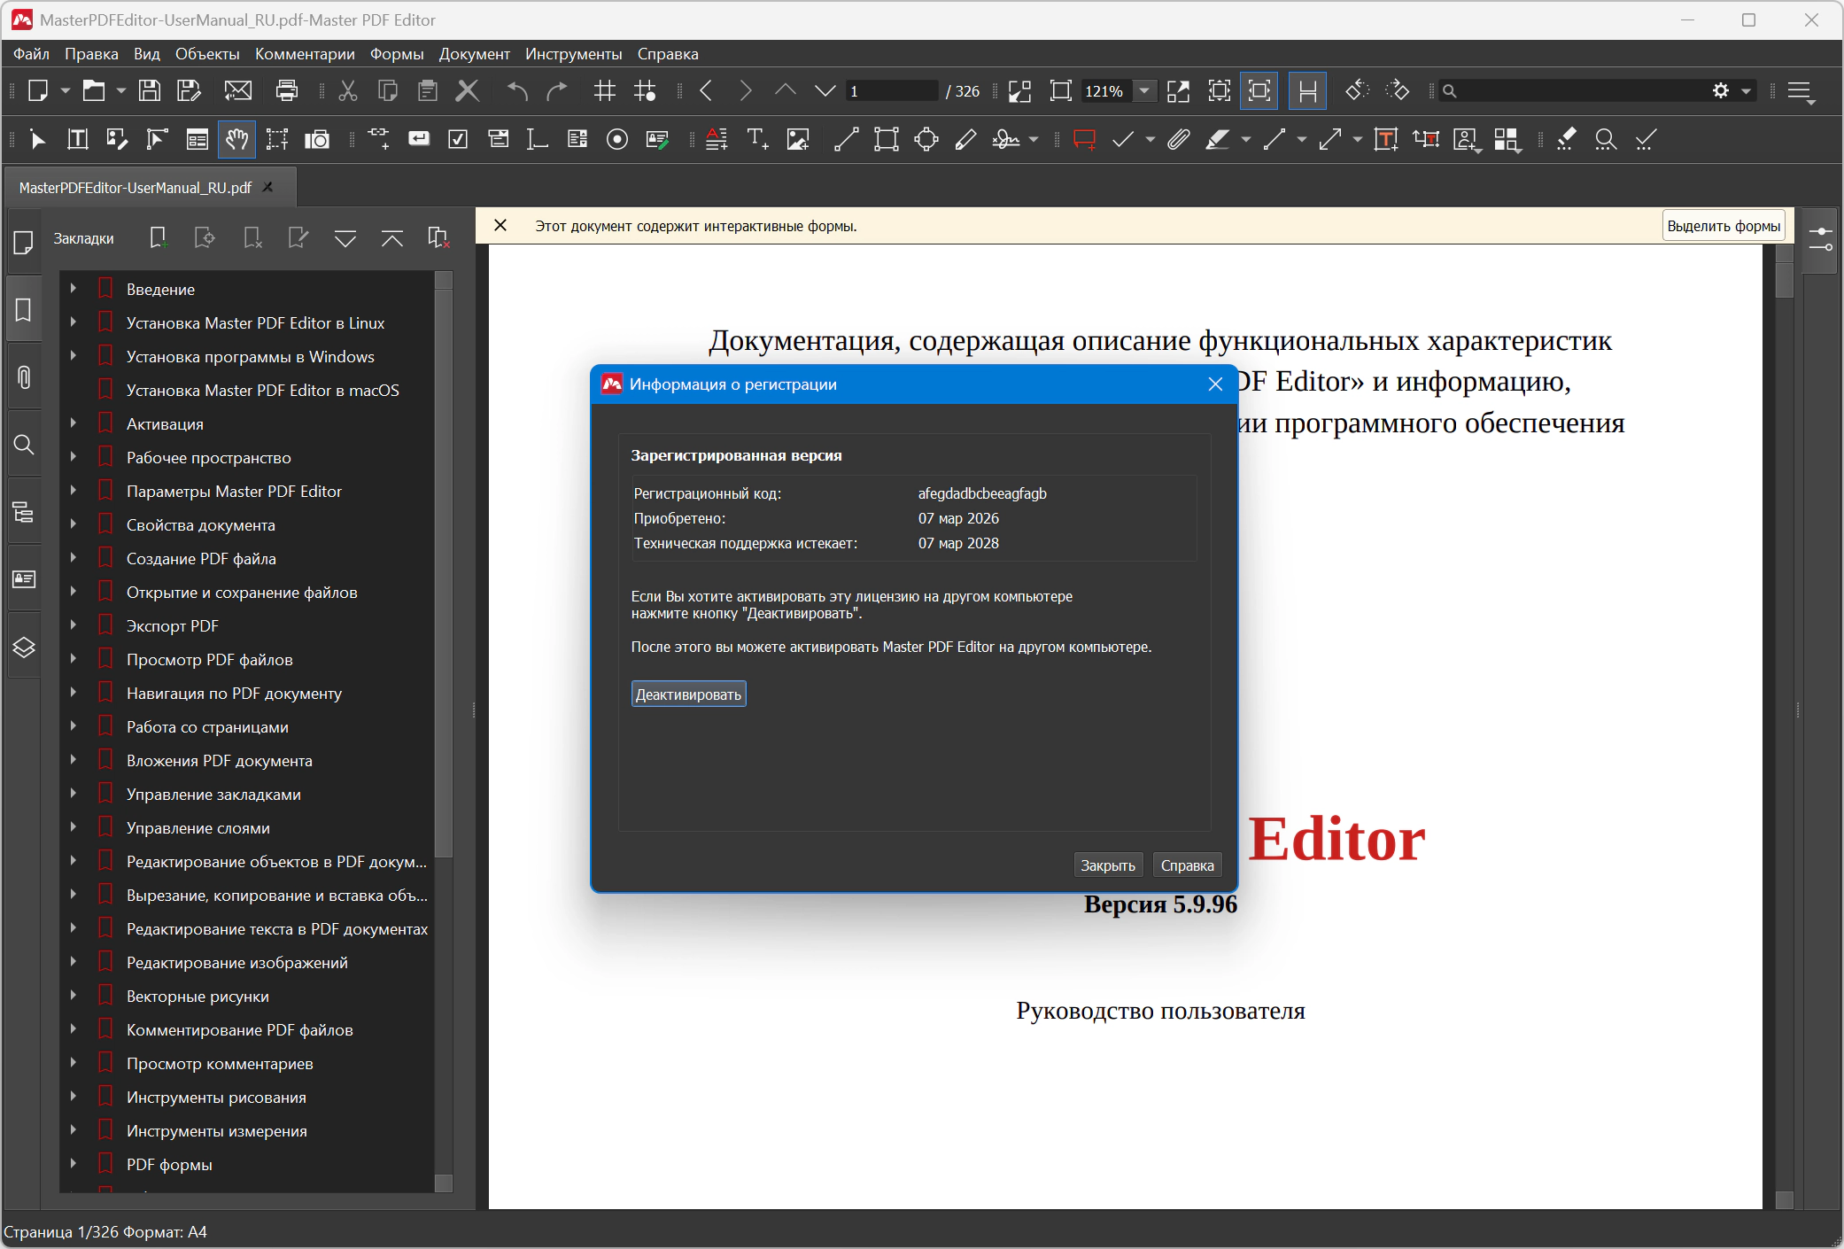Click the bookmarks panel vertical scrollbar
This screenshot has width=1844, height=1249.
tap(444, 567)
